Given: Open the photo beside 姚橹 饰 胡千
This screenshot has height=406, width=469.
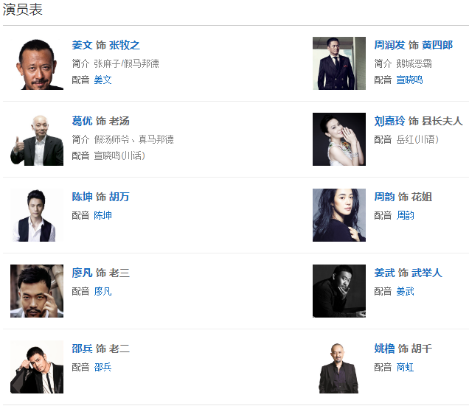Looking at the screenshot, I should click(x=339, y=367).
